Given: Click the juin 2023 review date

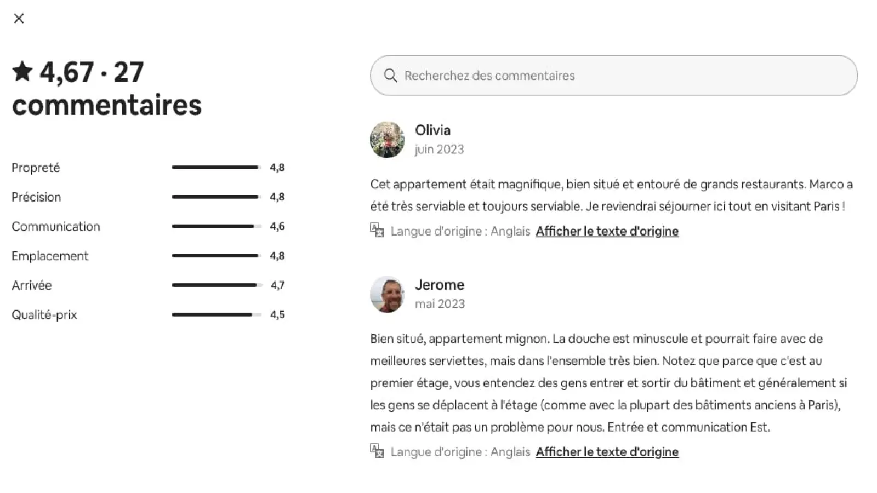Looking at the screenshot, I should click(439, 150).
